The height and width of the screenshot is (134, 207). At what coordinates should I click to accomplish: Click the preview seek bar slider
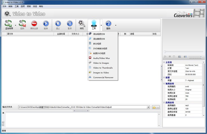(x=184, y=51)
